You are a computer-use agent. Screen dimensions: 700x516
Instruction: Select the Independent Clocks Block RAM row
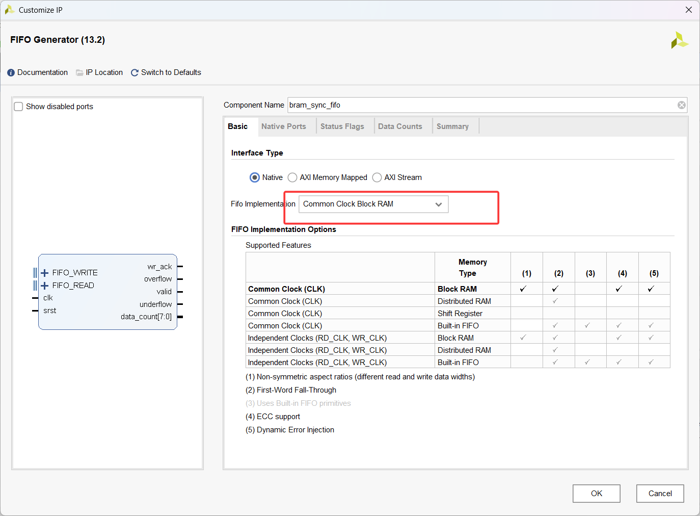[x=458, y=338]
